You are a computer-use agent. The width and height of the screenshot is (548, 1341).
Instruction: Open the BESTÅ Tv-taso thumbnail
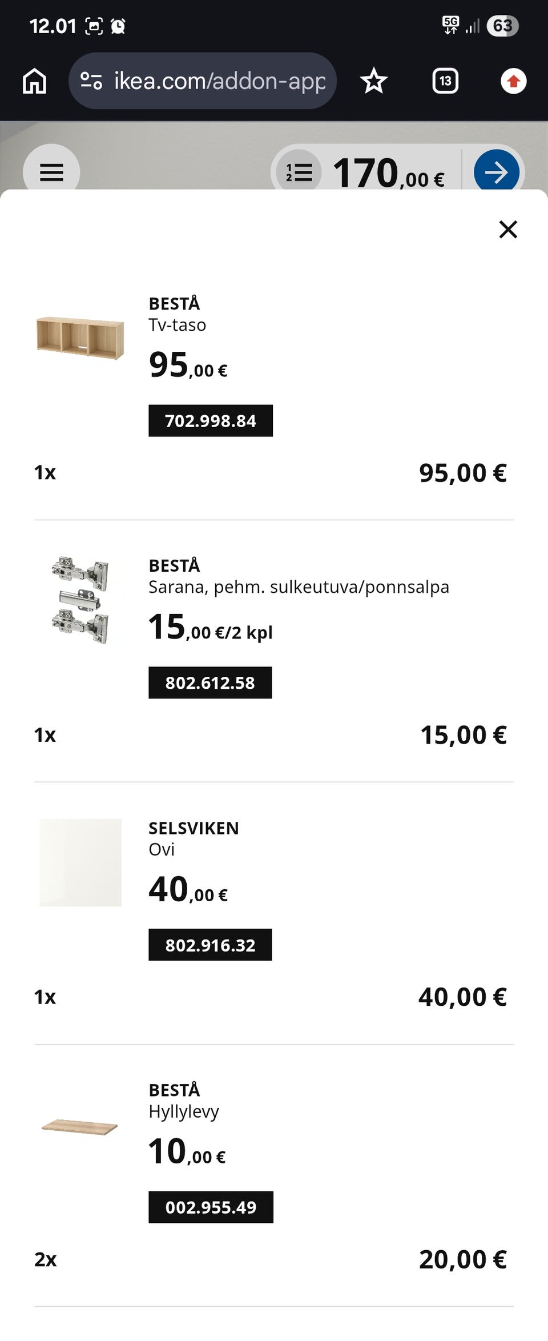coord(80,337)
